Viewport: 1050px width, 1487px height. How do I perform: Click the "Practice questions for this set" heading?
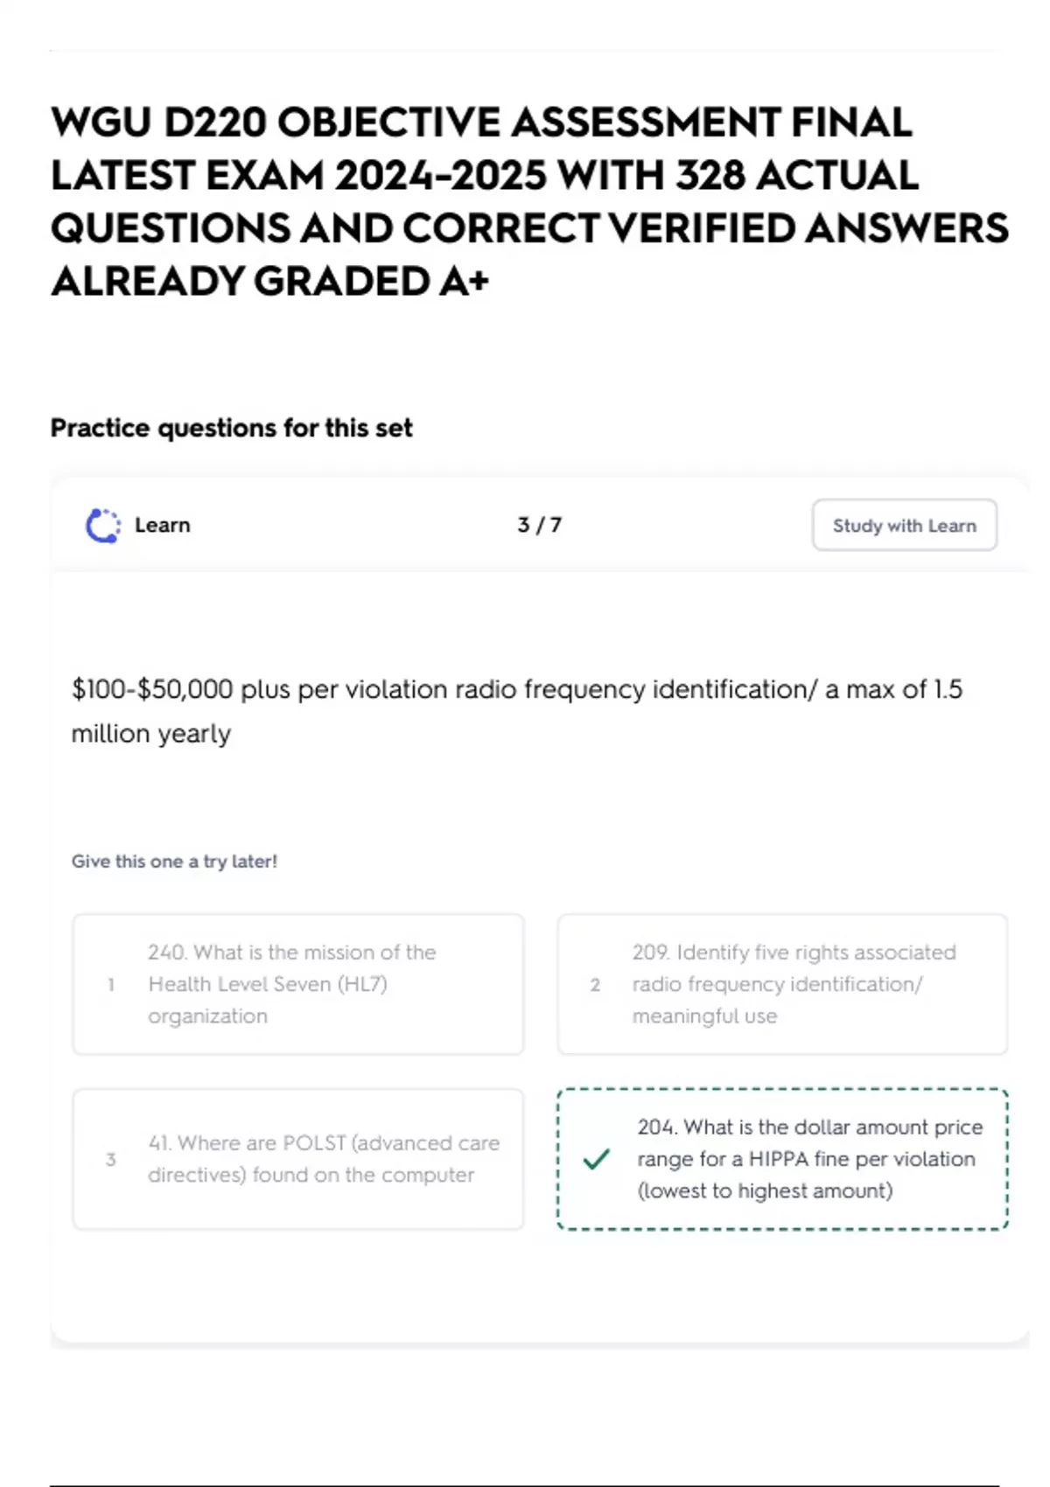click(231, 428)
